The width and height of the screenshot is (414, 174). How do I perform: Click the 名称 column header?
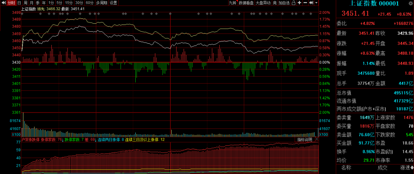[346, 167]
